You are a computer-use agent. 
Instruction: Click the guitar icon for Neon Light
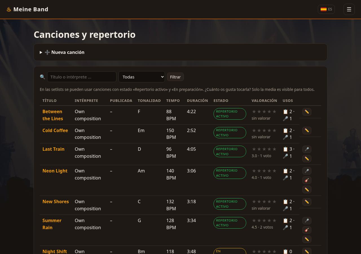tap(307, 180)
